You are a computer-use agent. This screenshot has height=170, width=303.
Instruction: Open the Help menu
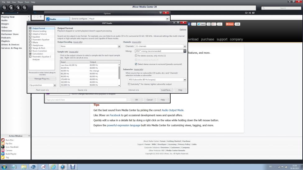click(x=33, y=2)
